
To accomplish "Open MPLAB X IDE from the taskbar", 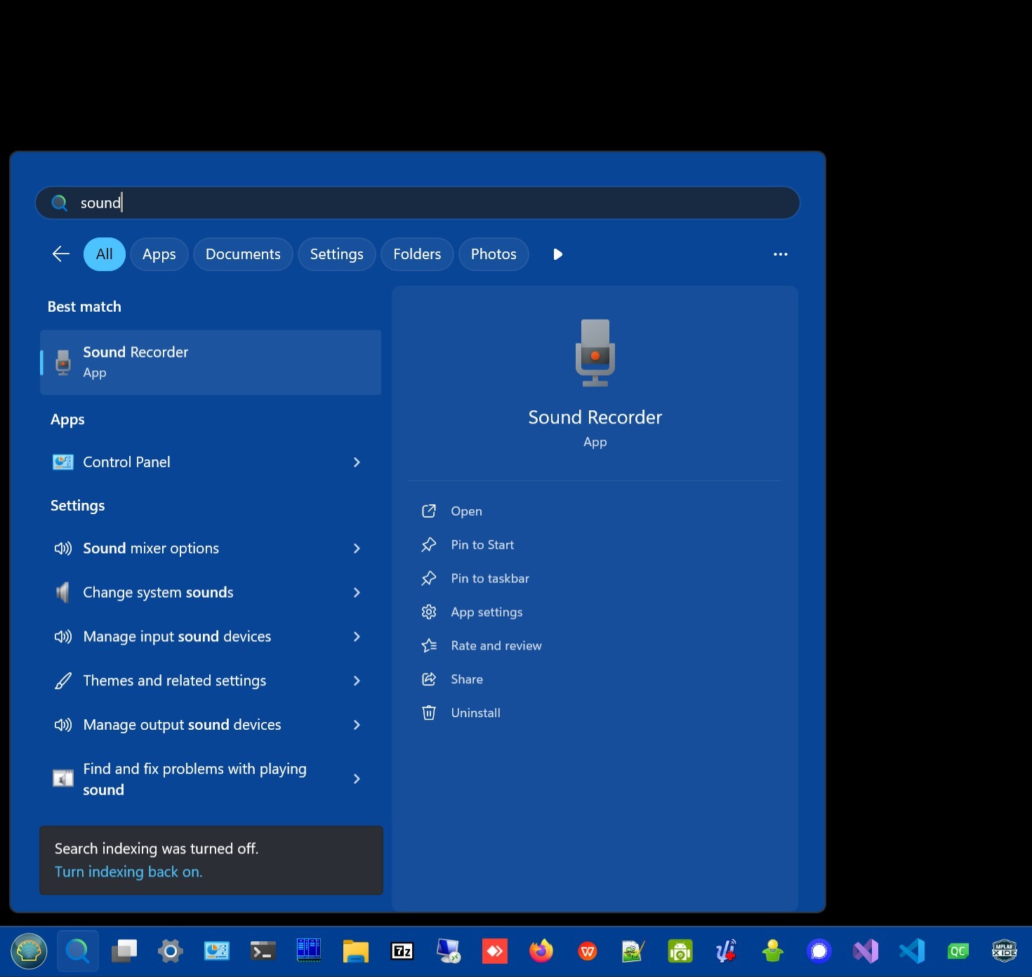I will (1005, 952).
